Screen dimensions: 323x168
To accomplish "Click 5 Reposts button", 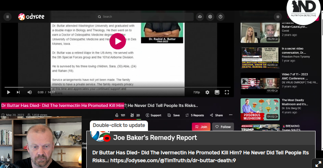I will tap(195, 115).
